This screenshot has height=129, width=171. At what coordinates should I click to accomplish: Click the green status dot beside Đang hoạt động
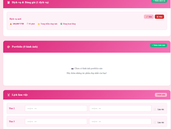click(x=61, y=24)
